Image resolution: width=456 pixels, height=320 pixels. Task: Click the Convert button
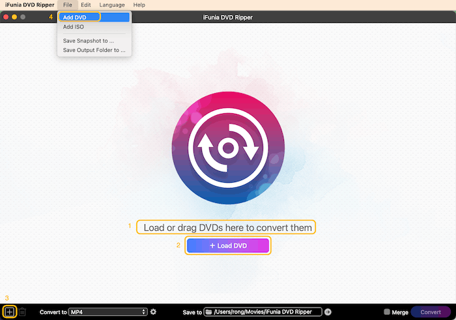coord(430,312)
